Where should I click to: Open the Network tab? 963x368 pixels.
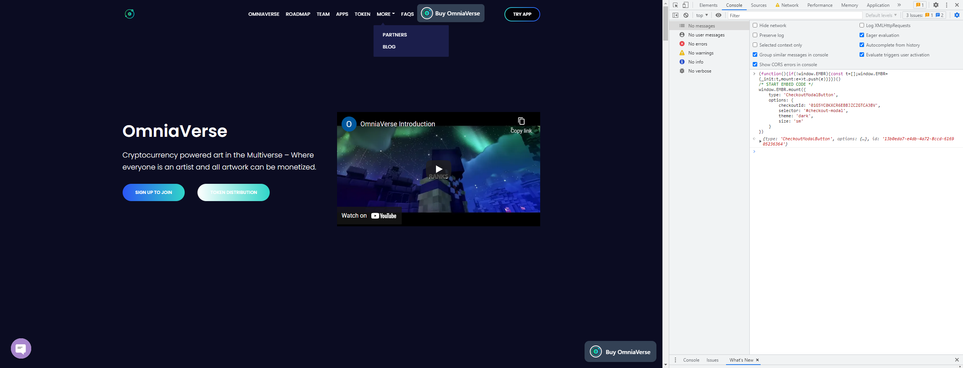787,5
